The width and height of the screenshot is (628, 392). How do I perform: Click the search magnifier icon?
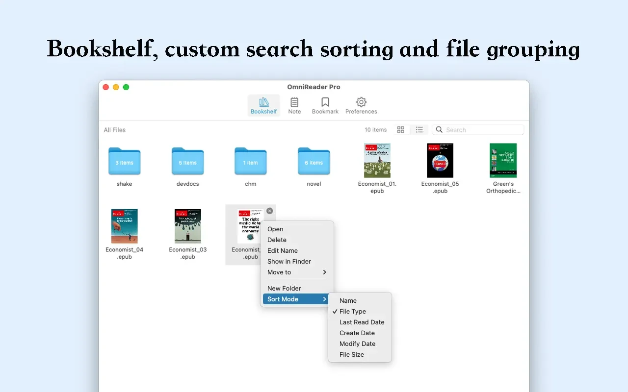click(x=439, y=129)
